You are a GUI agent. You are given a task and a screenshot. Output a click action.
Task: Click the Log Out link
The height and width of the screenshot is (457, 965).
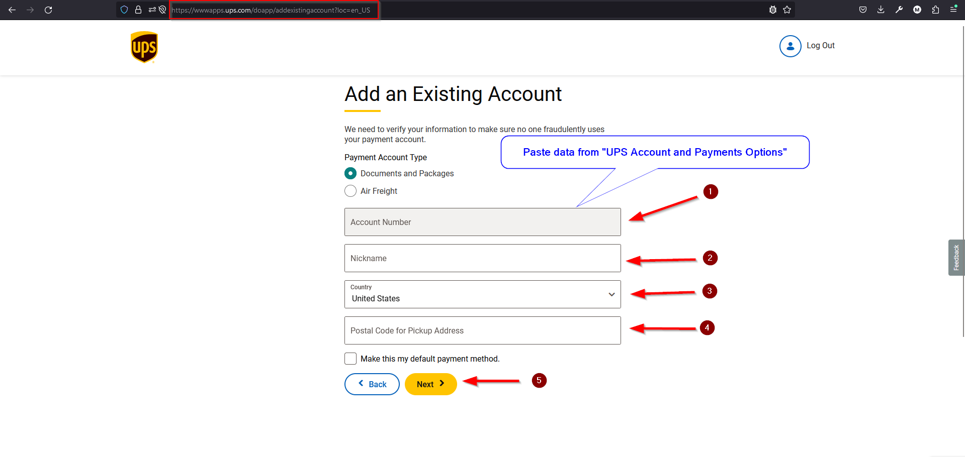tap(821, 45)
